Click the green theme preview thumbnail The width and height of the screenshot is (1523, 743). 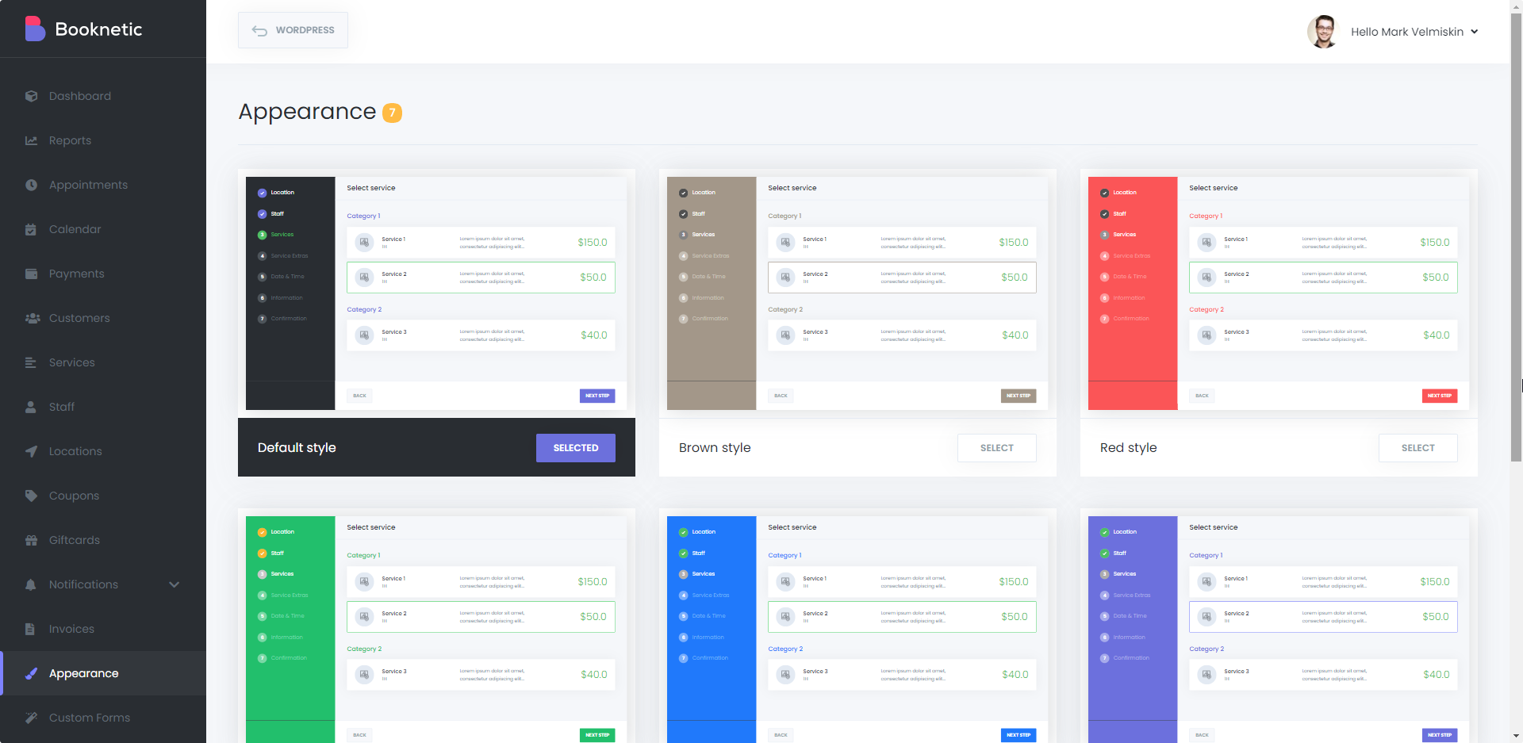[x=436, y=630]
